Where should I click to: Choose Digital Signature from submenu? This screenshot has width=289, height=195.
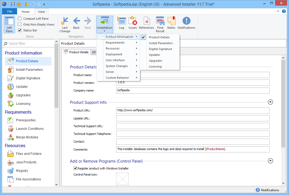pyautogui.click(x=160, y=49)
